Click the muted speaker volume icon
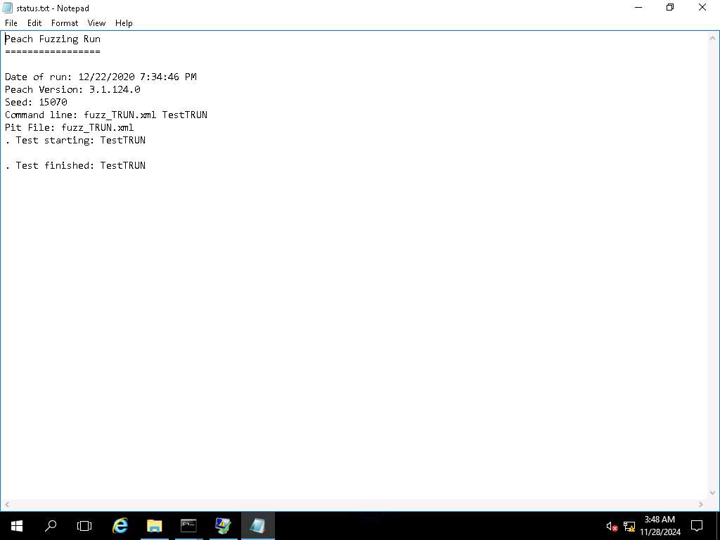 tap(611, 526)
